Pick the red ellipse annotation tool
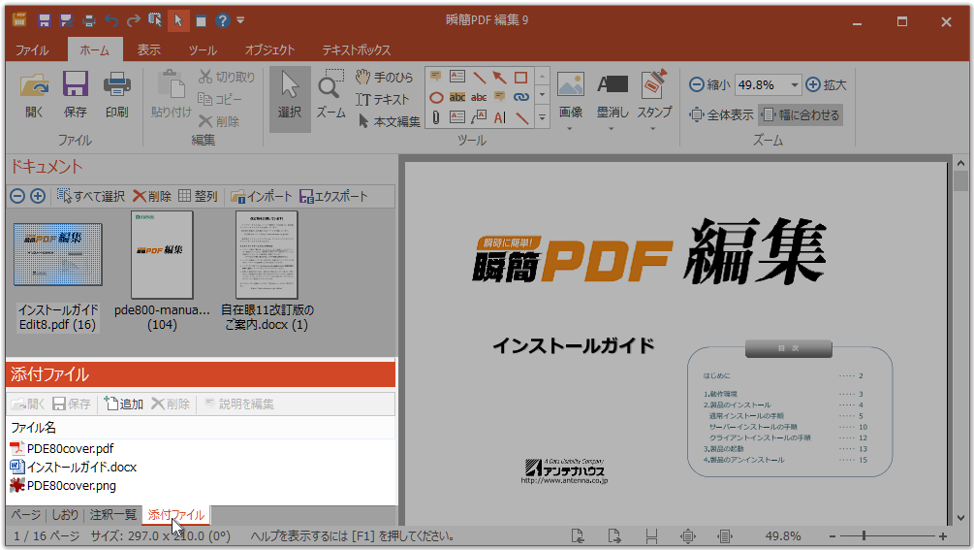Image resolution: width=974 pixels, height=550 pixels. point(436,98)
